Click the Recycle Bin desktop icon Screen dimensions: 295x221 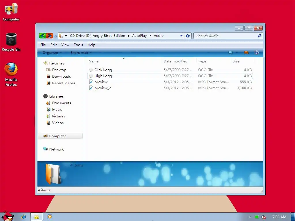click(11, 42)
